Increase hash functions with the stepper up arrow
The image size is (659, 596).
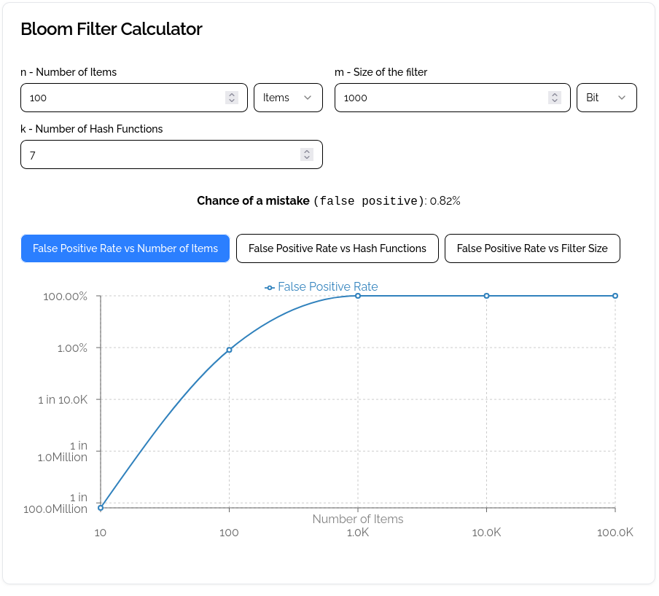click(306, 150)
